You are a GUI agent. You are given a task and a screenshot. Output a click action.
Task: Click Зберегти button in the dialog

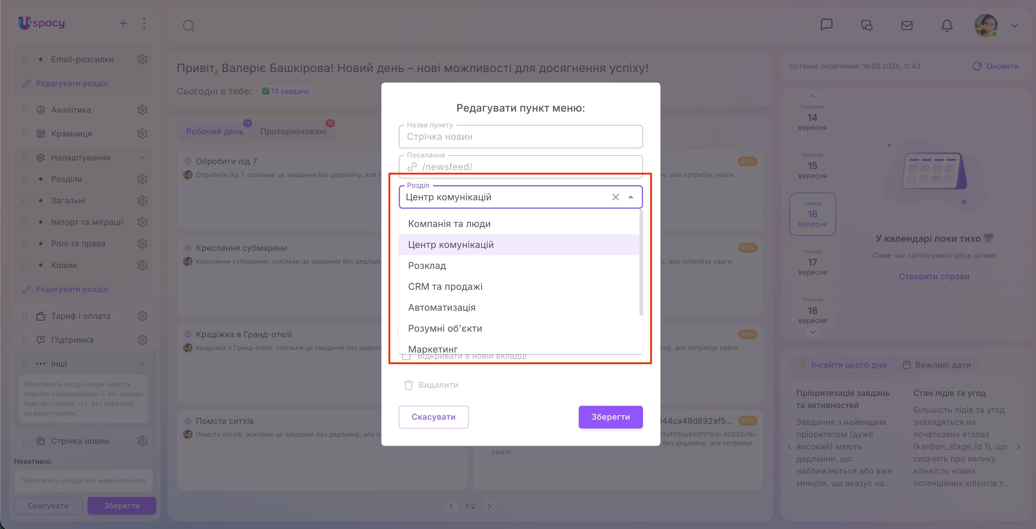click(610, 417)
